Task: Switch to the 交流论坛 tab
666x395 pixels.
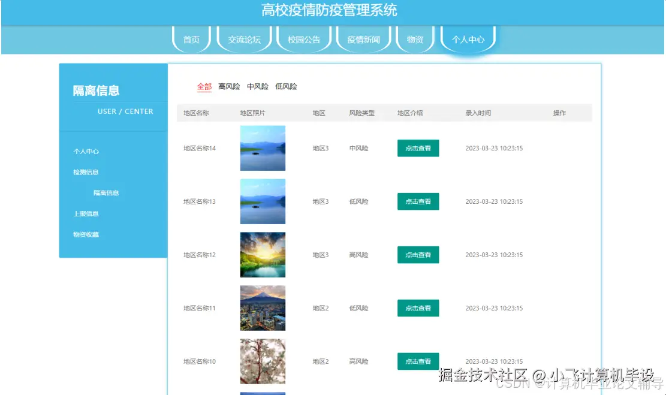Action: click(243, 39)
